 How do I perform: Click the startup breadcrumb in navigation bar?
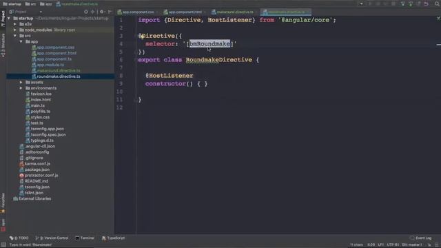click(x=12, y=4)
